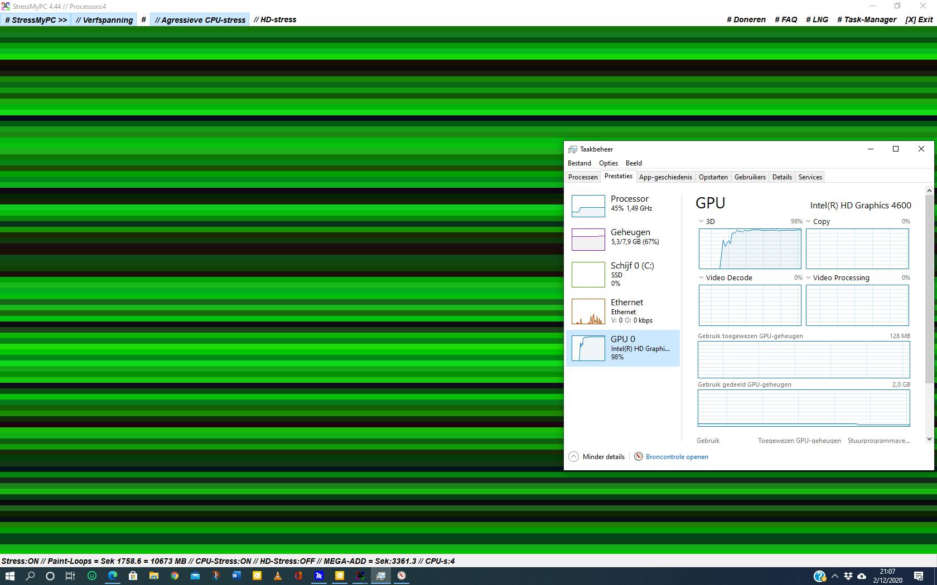
Task: Click the Dropbox tray icon
Action: pos(848,576)
